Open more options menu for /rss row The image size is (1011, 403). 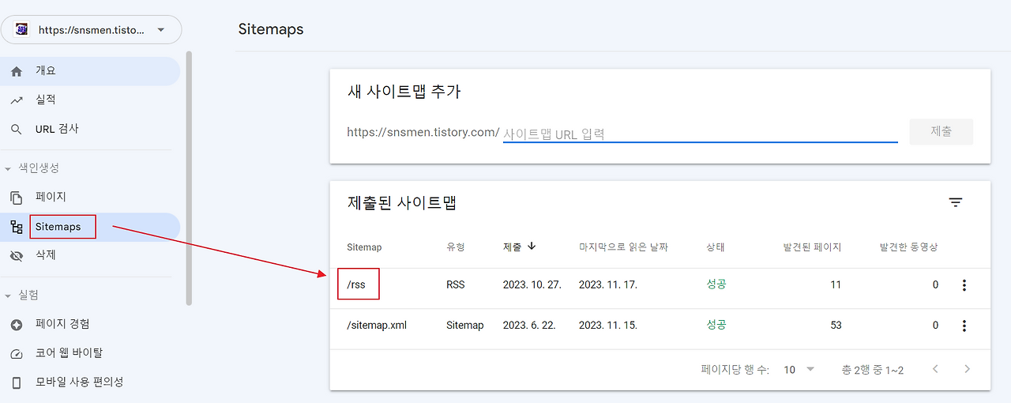964,285
